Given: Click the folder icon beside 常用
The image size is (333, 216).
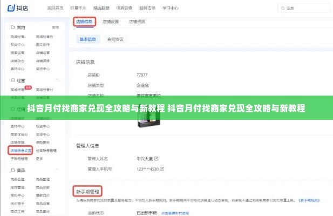Looking at the screenshot, I should [13, 27].
